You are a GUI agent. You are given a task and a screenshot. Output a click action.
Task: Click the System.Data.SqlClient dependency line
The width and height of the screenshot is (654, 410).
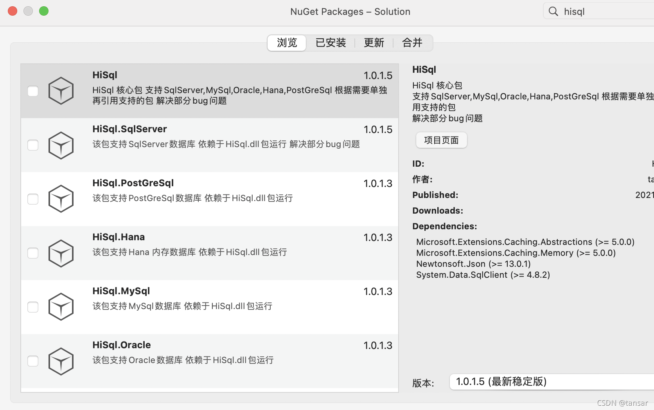483,275
